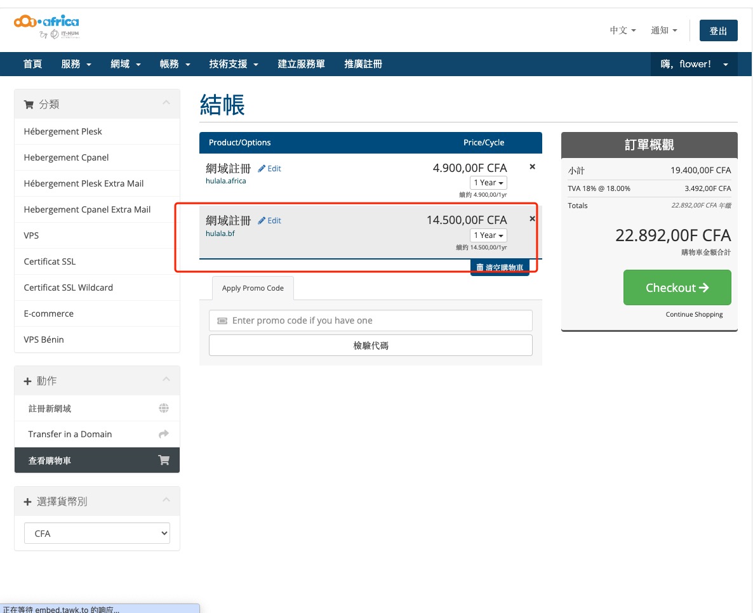The height and width of the screenshot is (613, 753).
Task: Open the 中文 language dropdown
Action: pyautogui.click(x=623, y=30)
